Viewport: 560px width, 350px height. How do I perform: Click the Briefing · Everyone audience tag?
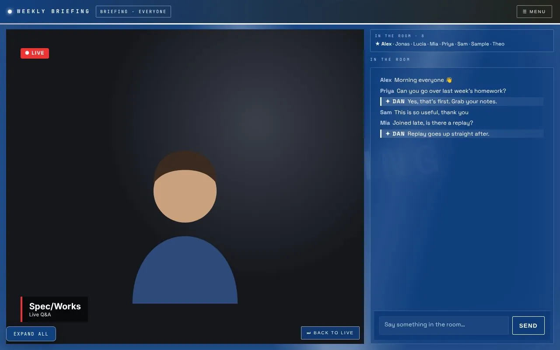click(x=133, y=11)
